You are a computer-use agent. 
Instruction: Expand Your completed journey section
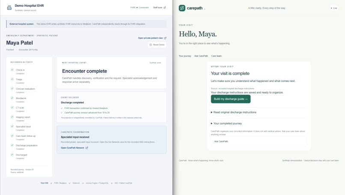(226, 124)
